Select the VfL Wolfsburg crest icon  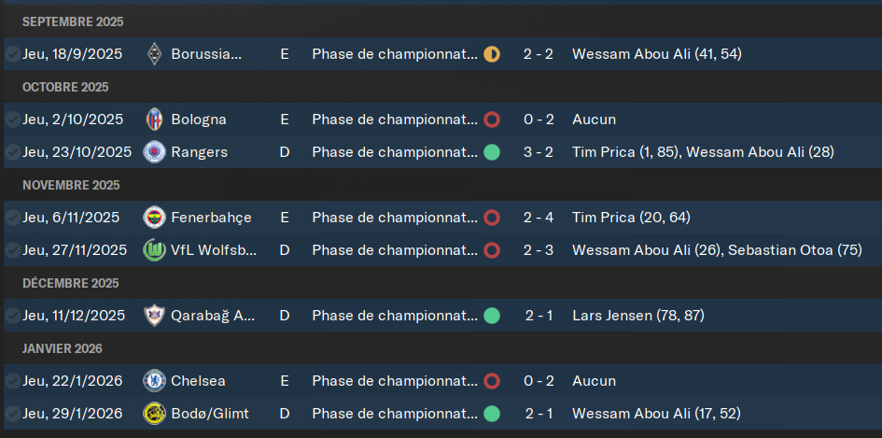pyautogui.click(x=155, y=250)
